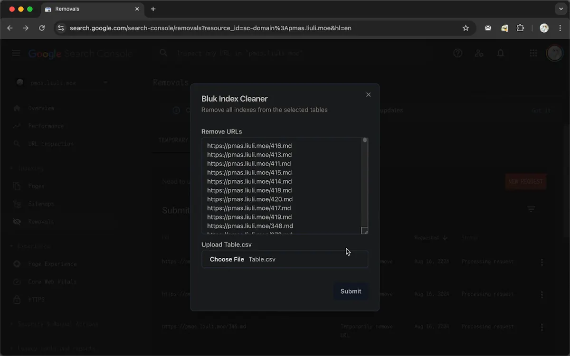The height and width of the screenshot is (356, 570).
Task: Open the filter icon above the requests table
Action: point(532,209)
